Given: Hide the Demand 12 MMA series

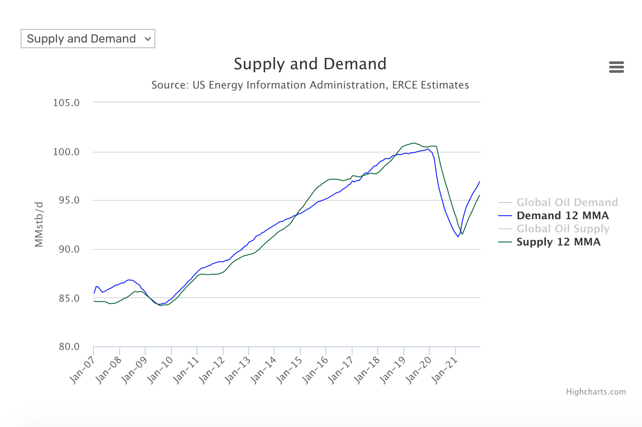Looking at the screenshot, I should click(x=563, y=216).
